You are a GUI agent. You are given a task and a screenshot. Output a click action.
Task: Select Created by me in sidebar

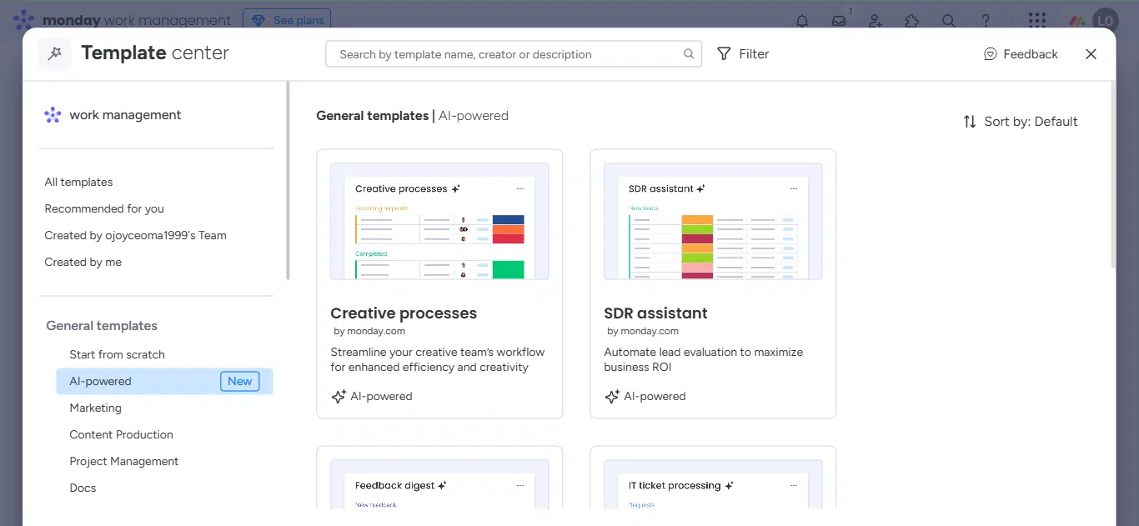click(x=83, y=262)
